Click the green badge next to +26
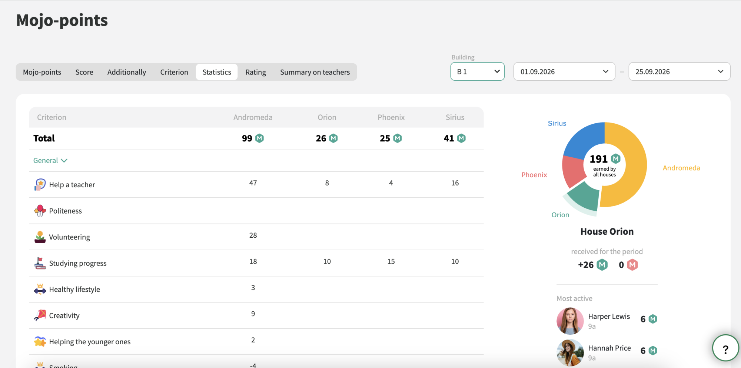Screen dimensions: 741x368 602,265
